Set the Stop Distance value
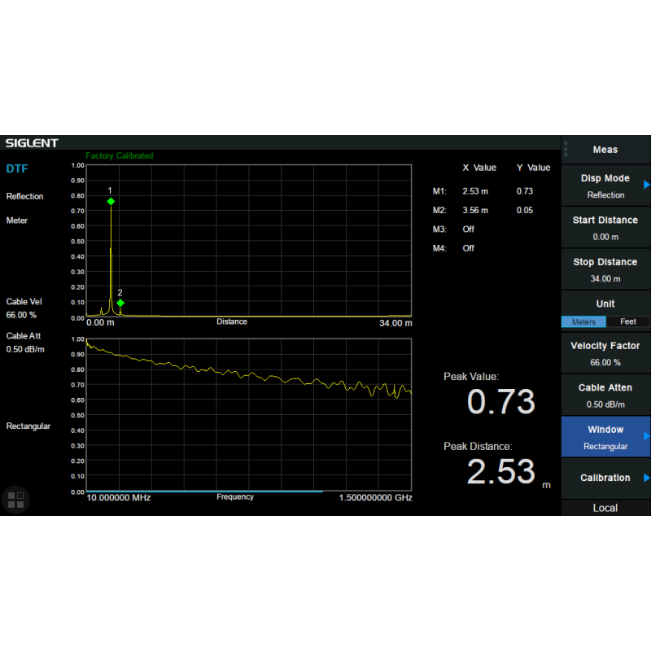 pos(605,269)
